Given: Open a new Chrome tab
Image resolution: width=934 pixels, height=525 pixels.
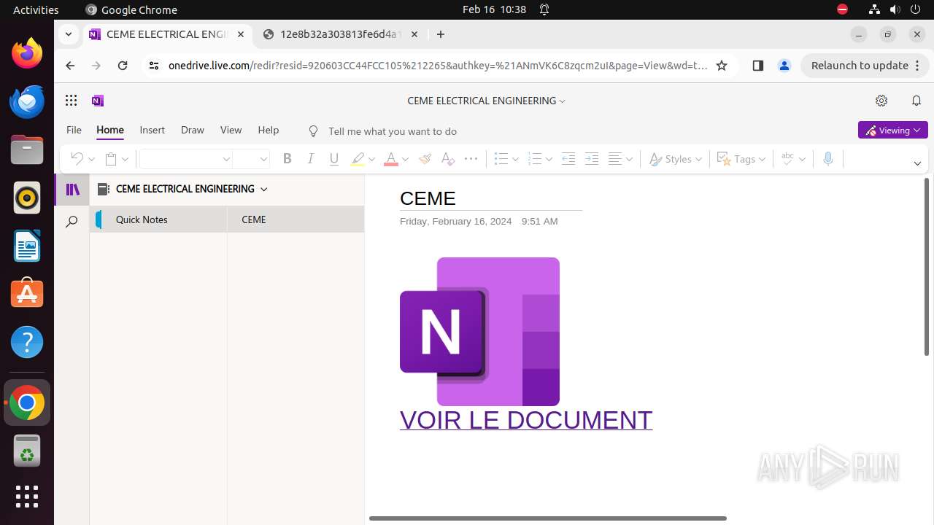Looking at the screenshot, I should (x=441, y=34).
